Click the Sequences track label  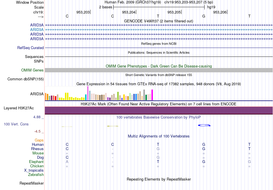(34, 57)
